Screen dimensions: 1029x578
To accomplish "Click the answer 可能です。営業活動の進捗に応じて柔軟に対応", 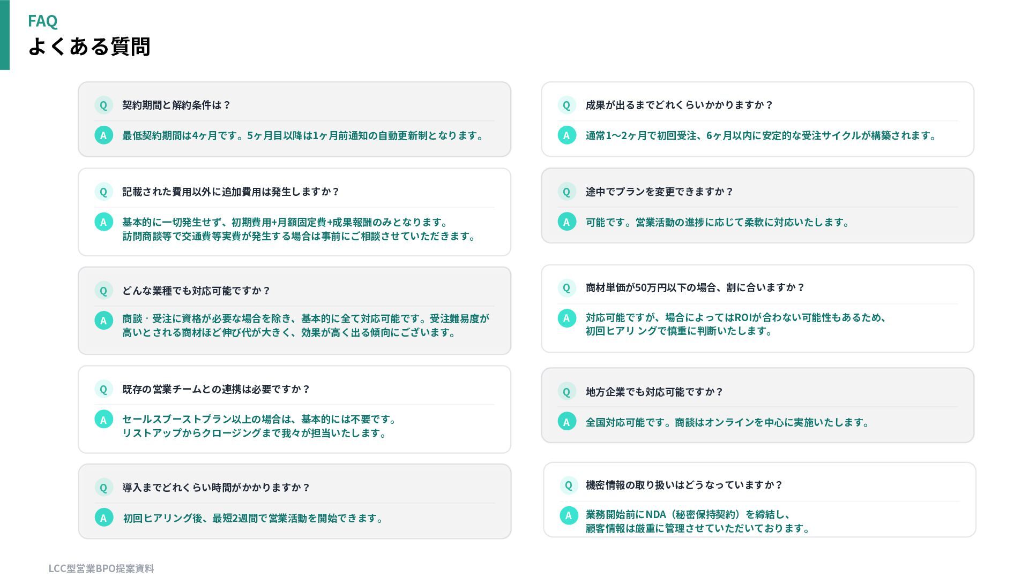I will click(x=717, y=222).
